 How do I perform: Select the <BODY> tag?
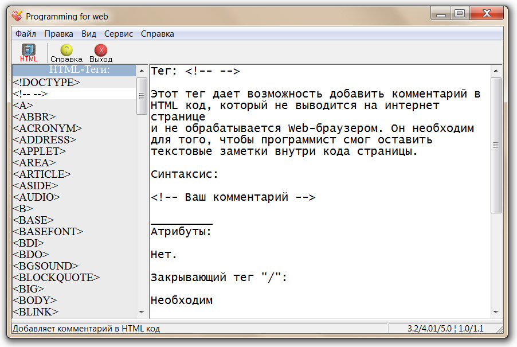pos(74,300)
